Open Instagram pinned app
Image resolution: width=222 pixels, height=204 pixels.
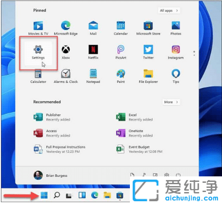point(176,52)
